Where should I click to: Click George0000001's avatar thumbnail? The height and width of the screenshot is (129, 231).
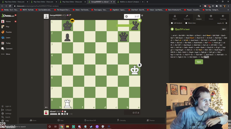(x=46, y=16)
